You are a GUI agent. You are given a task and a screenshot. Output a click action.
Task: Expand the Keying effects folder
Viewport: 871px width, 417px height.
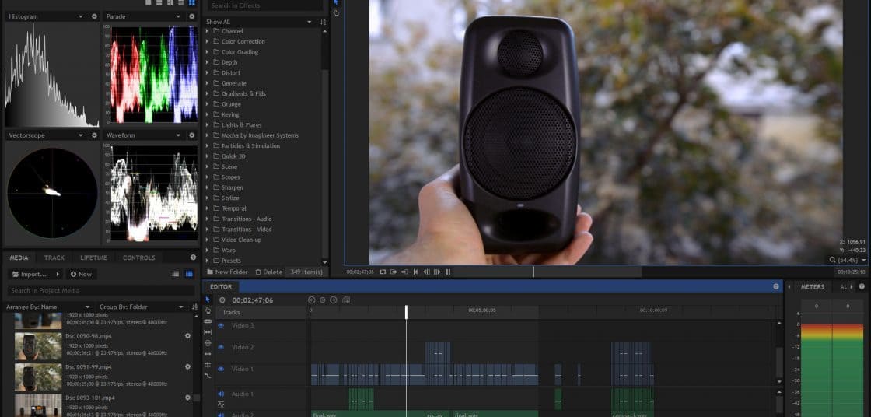[x=207, y=114]
